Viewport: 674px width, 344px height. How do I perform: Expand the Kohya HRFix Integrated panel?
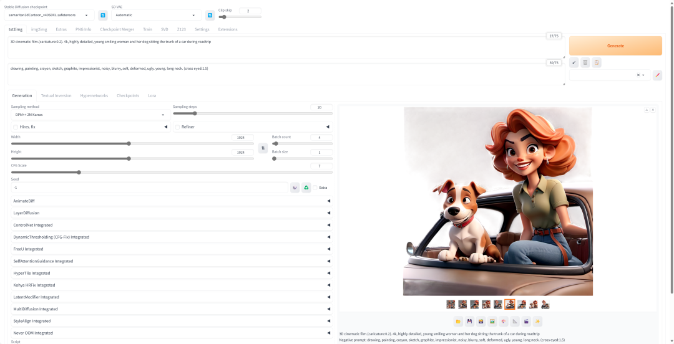point(172,285)
